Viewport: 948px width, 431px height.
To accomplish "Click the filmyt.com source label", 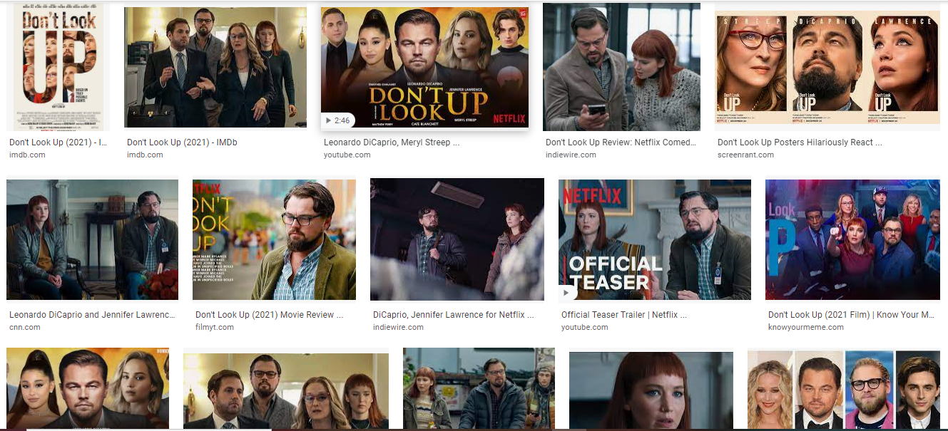I will [215, 327].
